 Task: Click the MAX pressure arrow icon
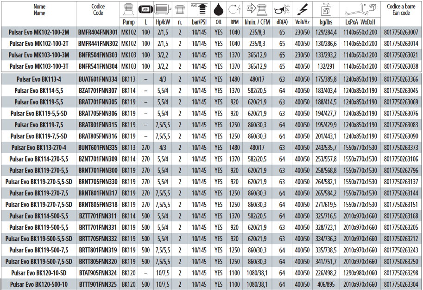[x=199, y=9]
